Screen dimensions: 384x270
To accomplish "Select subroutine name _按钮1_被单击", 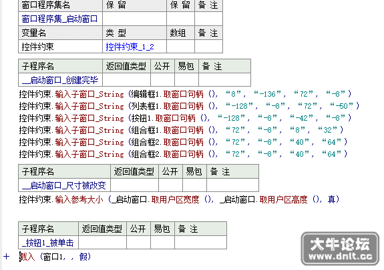I will (x=49, y=243).
